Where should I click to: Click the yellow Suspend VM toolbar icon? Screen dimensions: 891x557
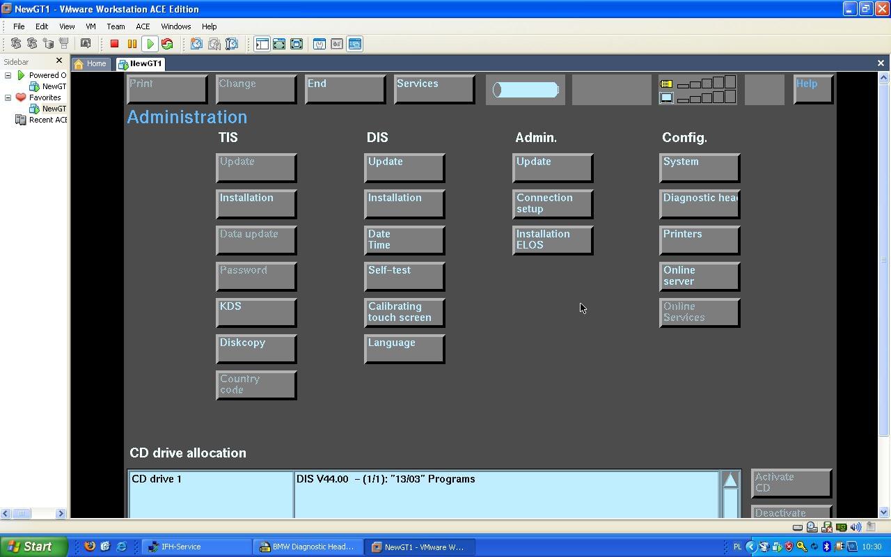tap(132, 44)
